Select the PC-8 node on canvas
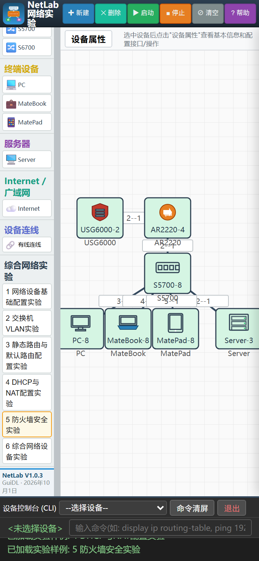Screen dimensions: 259x561 click(82, 329)
